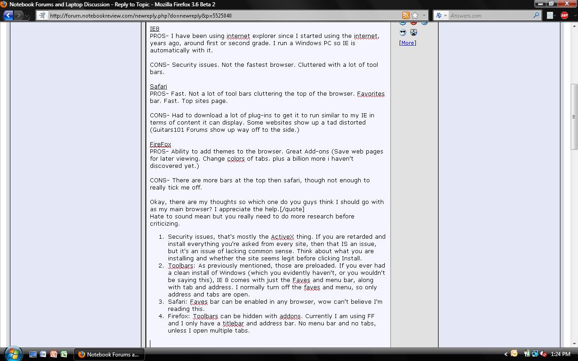Subscribe via the orange RSS feed icon
This screenshot has height=361, width=578.
tap(406, 15)
